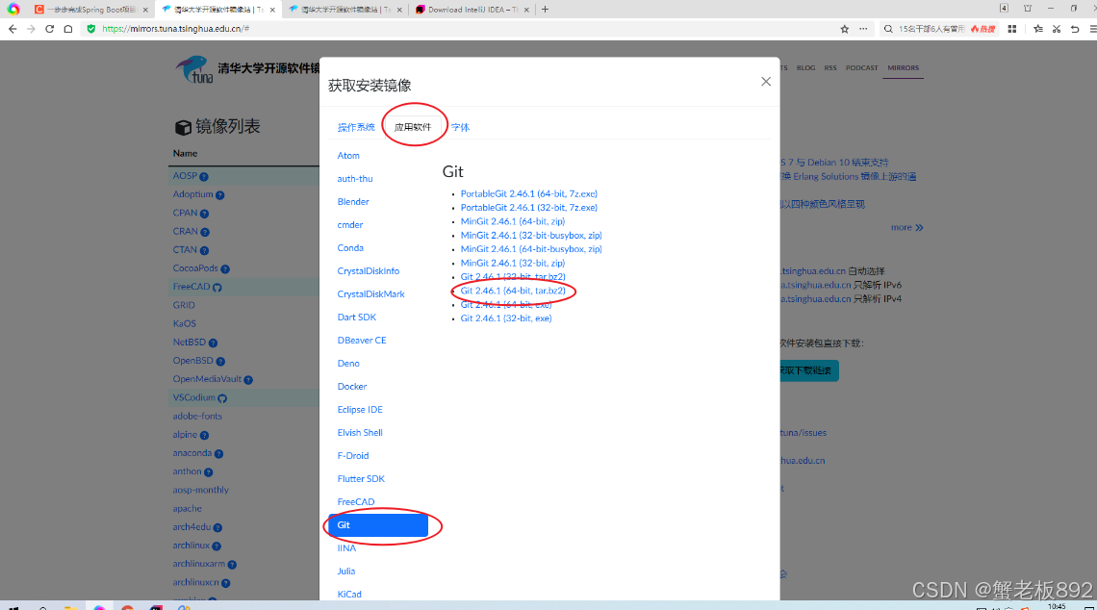Click the browser search box
The height and width of the screenshot is (610, 1097).
coord(931,29)
